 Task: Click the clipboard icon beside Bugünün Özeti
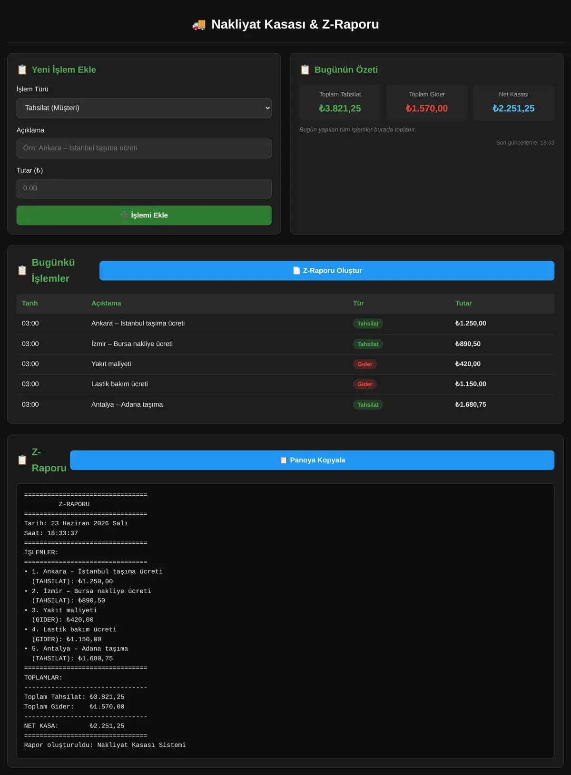[305, 70]
